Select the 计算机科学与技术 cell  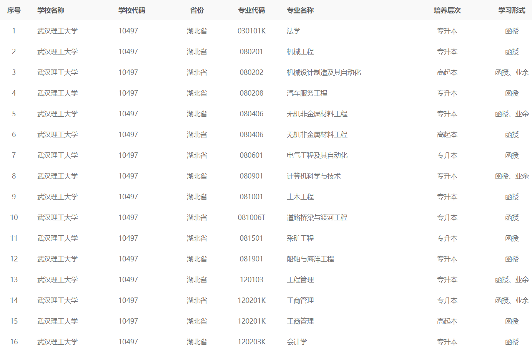pyautogui.click(x=314, y=176)
